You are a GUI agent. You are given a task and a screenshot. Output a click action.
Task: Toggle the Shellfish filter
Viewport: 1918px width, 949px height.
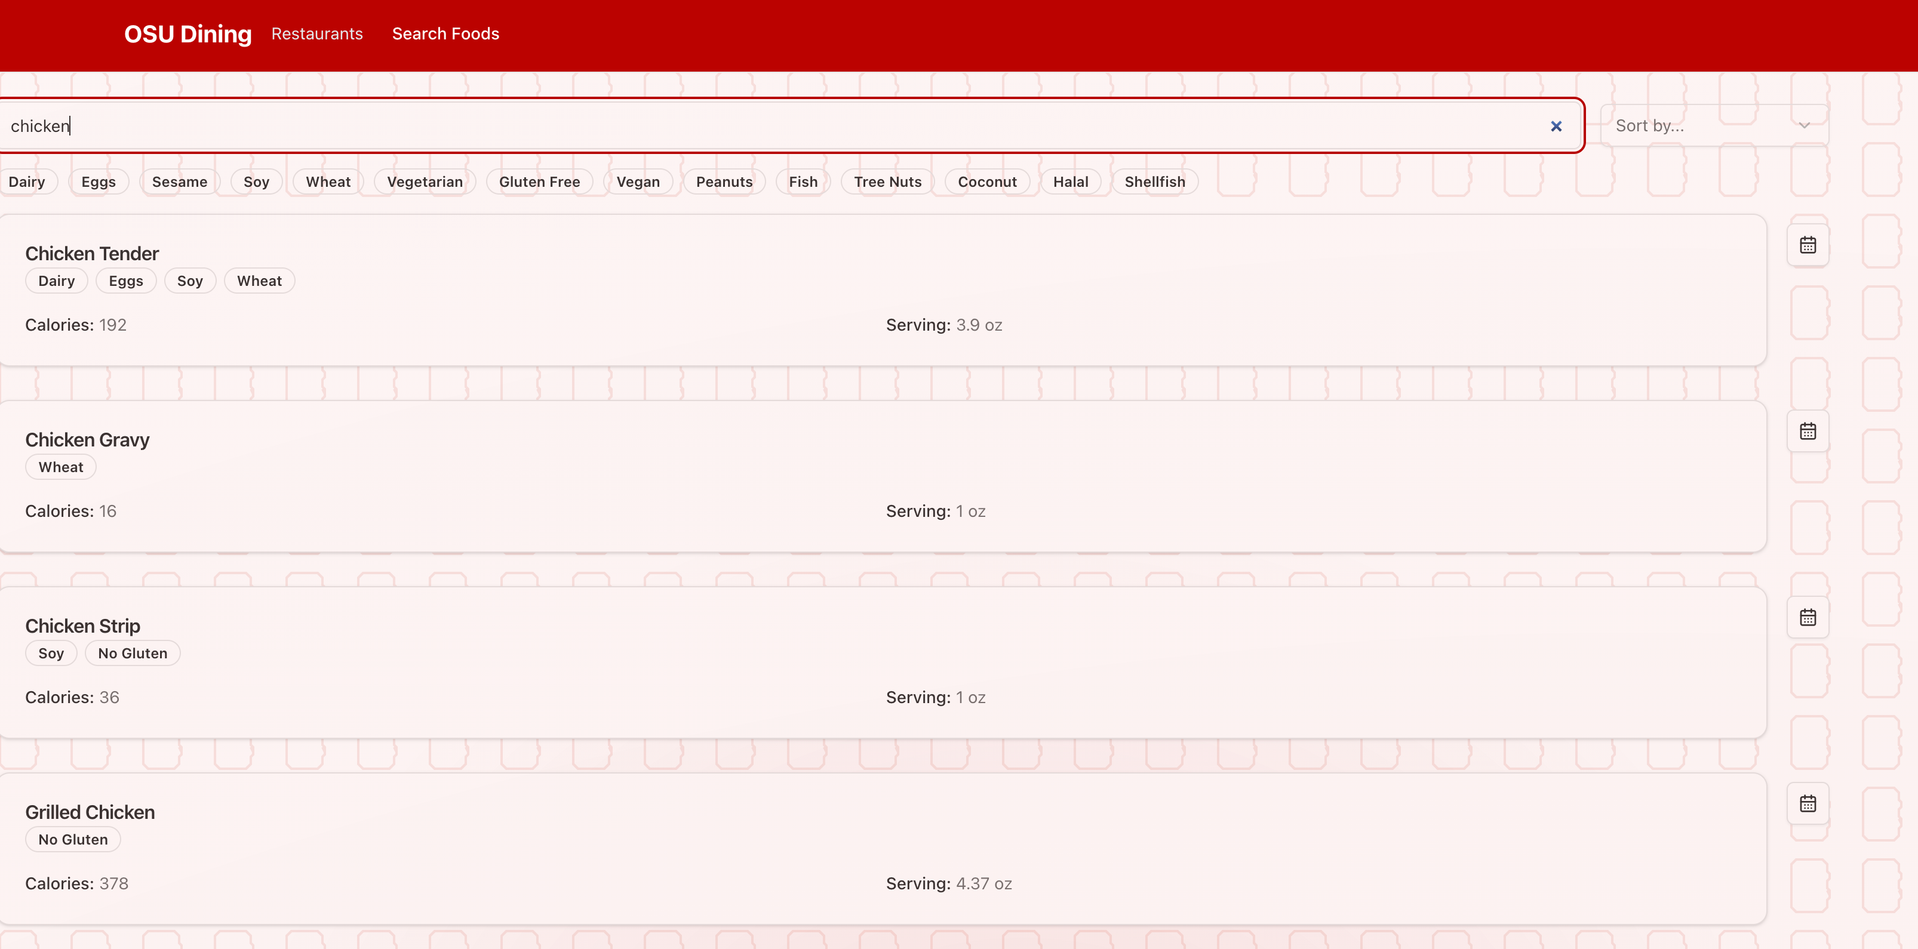(1155, 181)
